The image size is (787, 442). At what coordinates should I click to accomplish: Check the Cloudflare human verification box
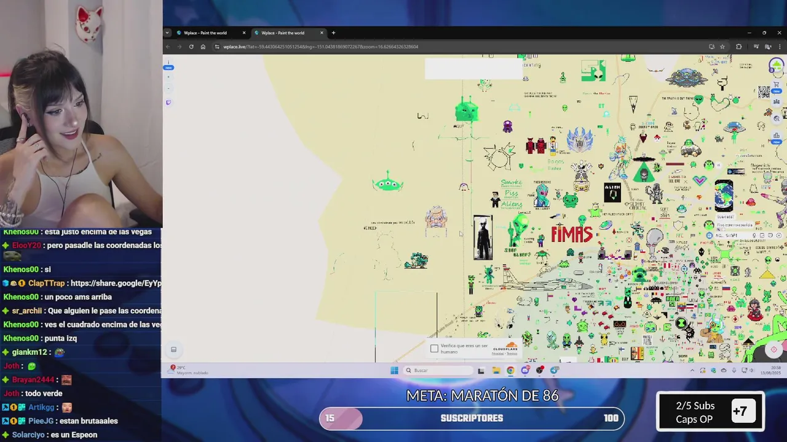pyautogui.click(x=434, y=348)
